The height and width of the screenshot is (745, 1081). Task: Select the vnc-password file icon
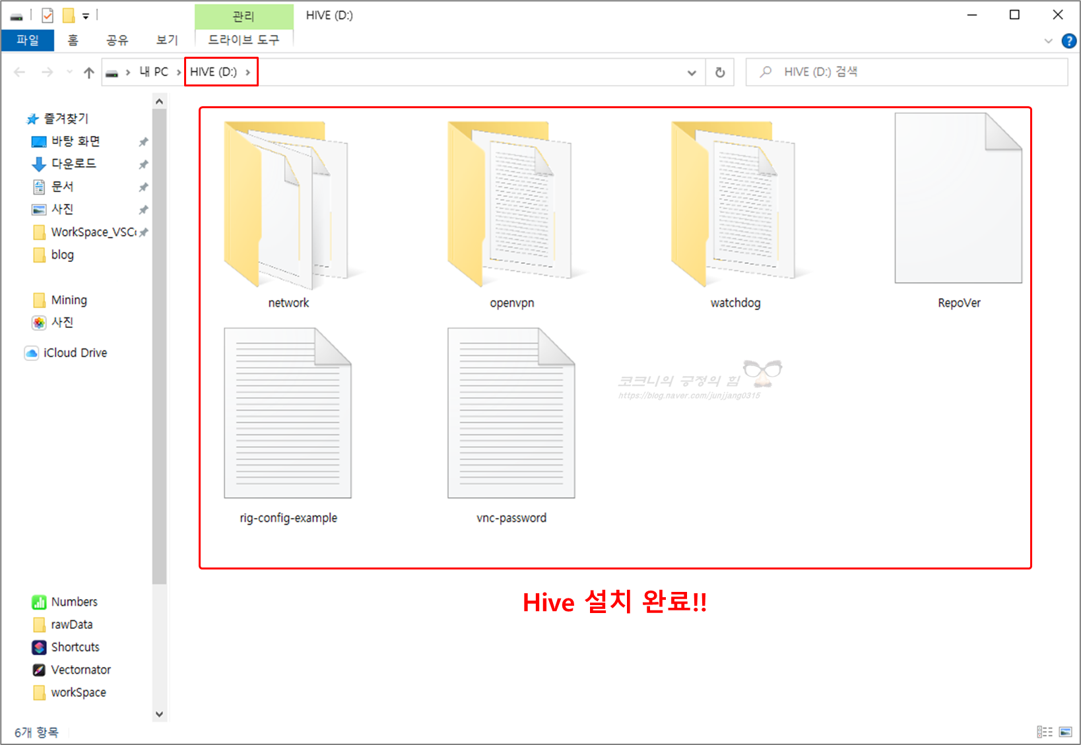pos(511,413)
